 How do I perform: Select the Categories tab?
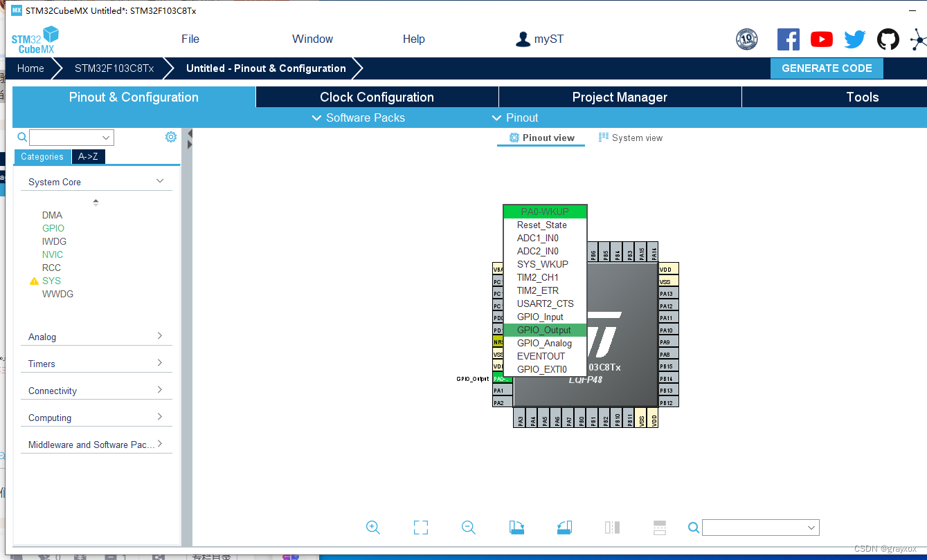pos(42,157)
